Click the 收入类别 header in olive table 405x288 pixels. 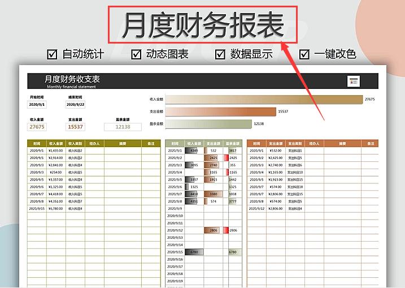click(x=75, y=143)
